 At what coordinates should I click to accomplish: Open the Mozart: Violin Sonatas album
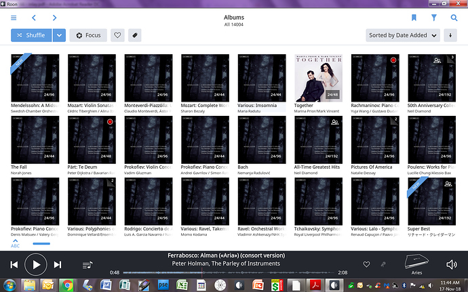[x=92, y=78]
